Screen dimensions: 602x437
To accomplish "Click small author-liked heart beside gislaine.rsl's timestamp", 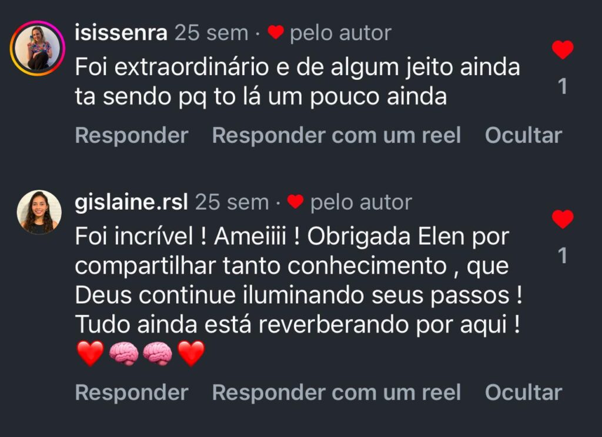I will coord(296,203).
